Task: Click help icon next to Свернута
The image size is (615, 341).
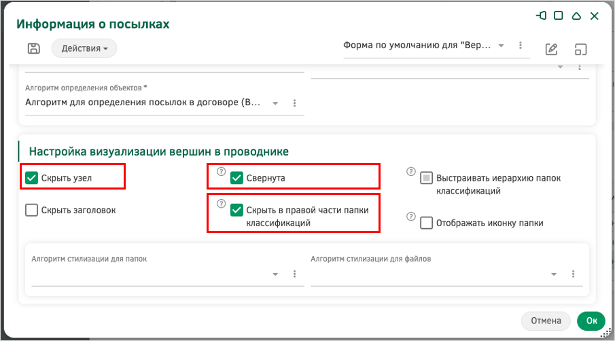Action: [x=222, y=171]
